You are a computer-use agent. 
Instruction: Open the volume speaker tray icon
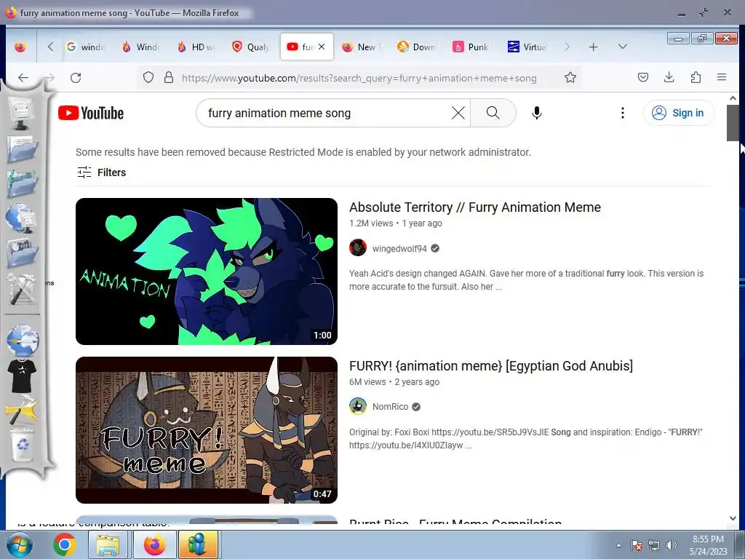671,545
